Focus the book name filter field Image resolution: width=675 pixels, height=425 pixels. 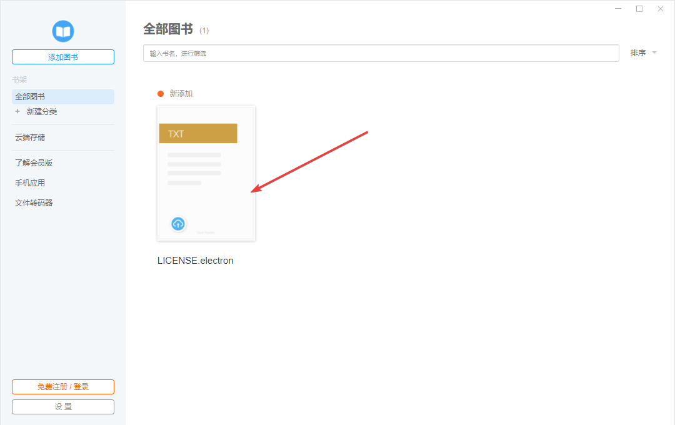pos(381,53)
